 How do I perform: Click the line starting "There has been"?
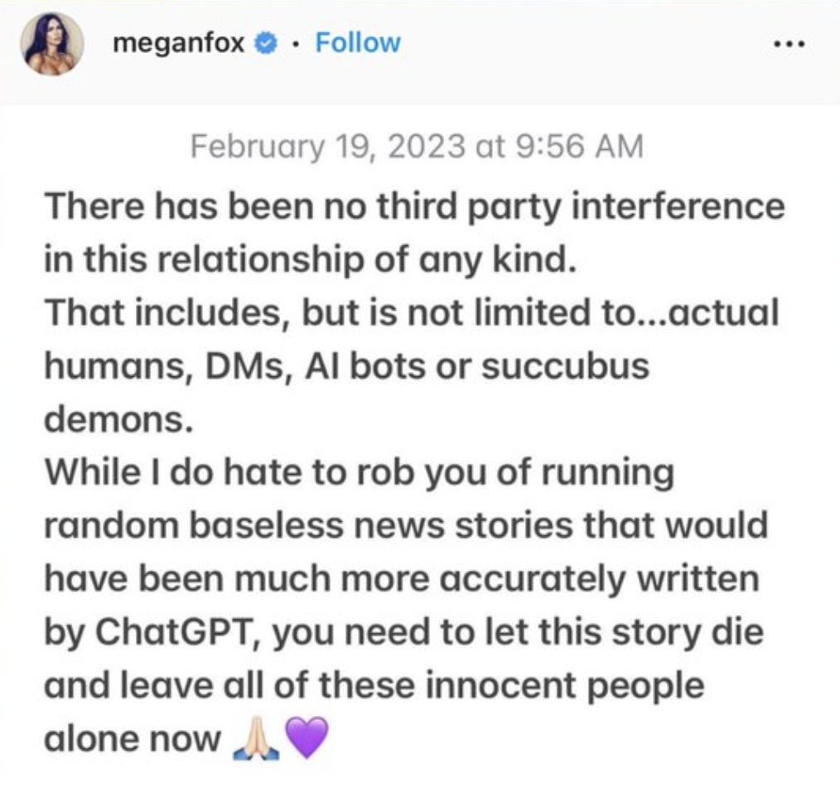413,206
